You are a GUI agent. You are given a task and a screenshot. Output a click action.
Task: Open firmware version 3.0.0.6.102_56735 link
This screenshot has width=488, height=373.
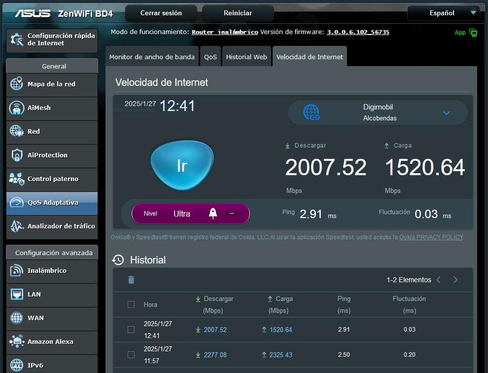click(x=358, y=32)
